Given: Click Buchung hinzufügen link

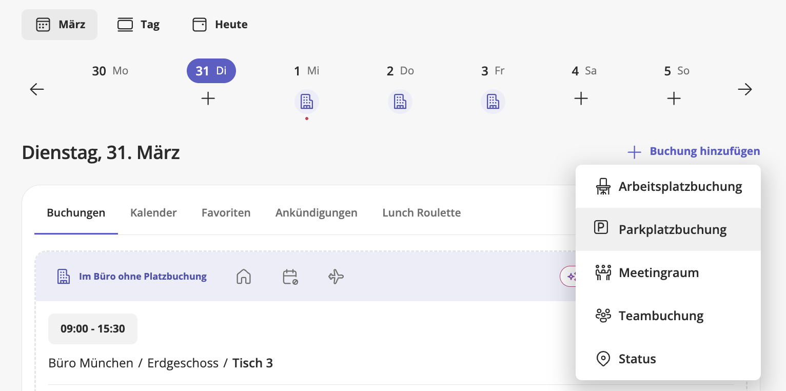Looking at the screenshot, I should [x=694, y=151].
